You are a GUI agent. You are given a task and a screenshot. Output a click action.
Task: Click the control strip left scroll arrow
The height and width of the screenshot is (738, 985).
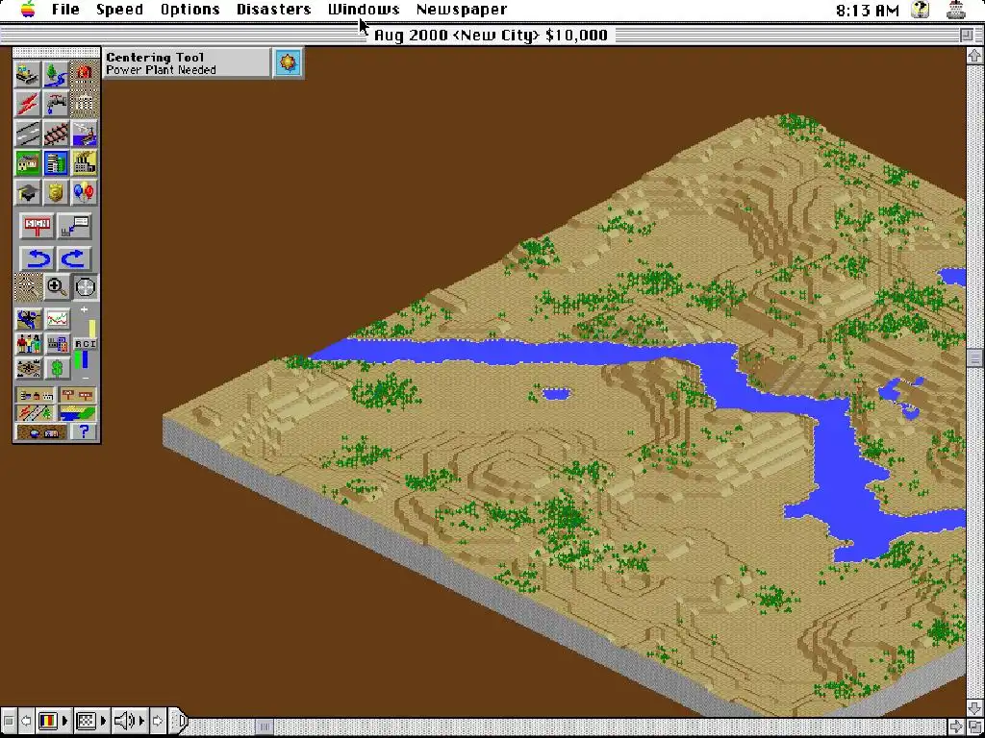click(26, 721)
